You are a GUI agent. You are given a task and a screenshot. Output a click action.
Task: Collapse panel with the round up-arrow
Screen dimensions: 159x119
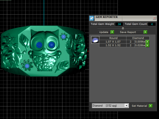coord(123,28)
